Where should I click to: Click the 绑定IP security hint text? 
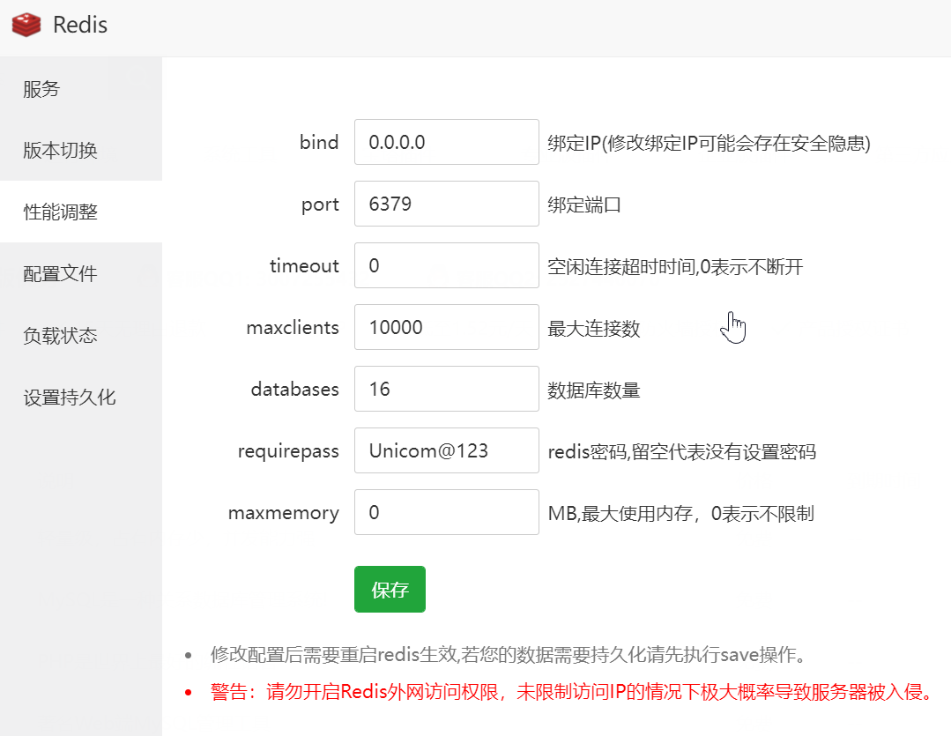(x=709, y=143)
